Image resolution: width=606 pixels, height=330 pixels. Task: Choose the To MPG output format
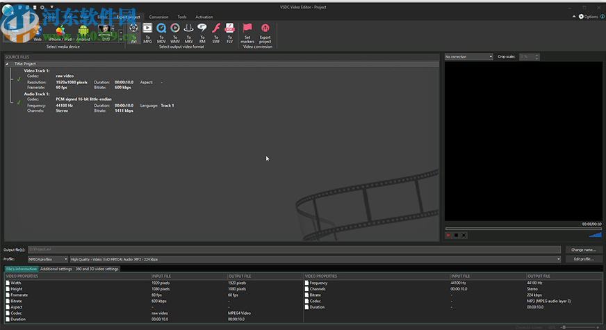147,33
